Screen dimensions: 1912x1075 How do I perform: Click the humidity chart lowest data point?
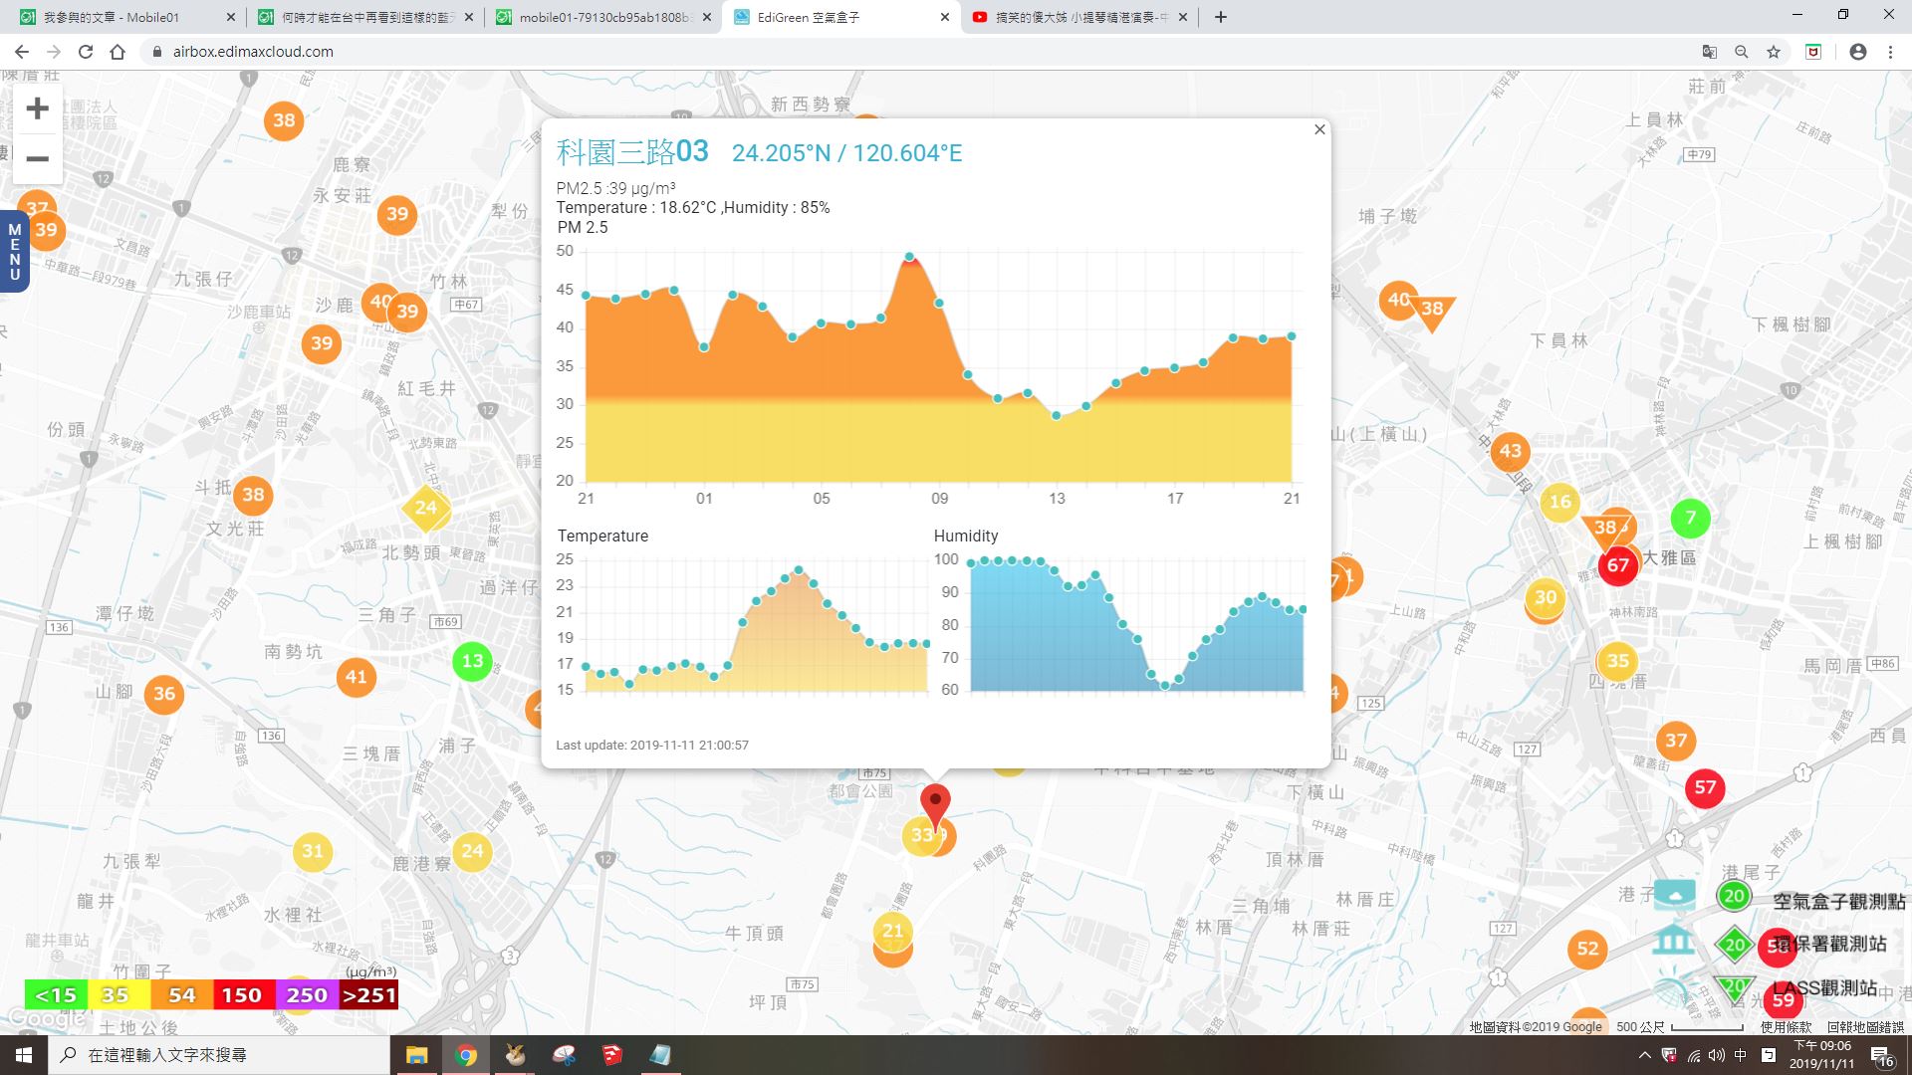(1165, 685)
